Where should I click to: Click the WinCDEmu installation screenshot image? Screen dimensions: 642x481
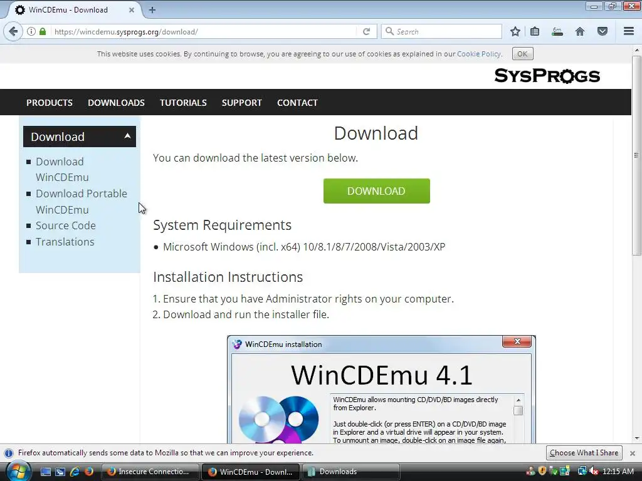(381, 390)
